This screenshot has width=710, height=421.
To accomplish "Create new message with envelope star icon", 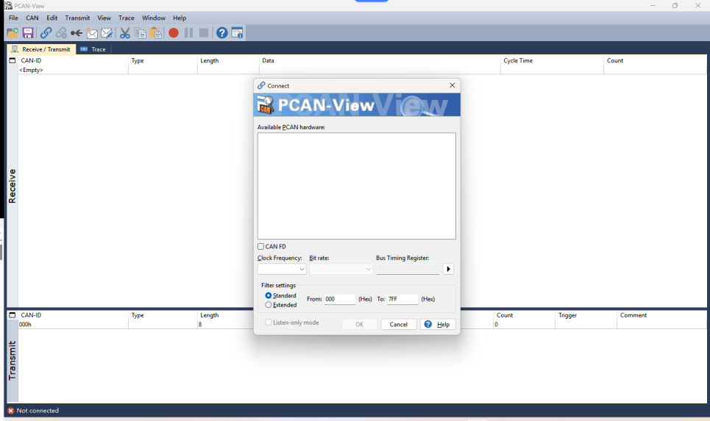I will pyautogui.click(x=92, y=33).
